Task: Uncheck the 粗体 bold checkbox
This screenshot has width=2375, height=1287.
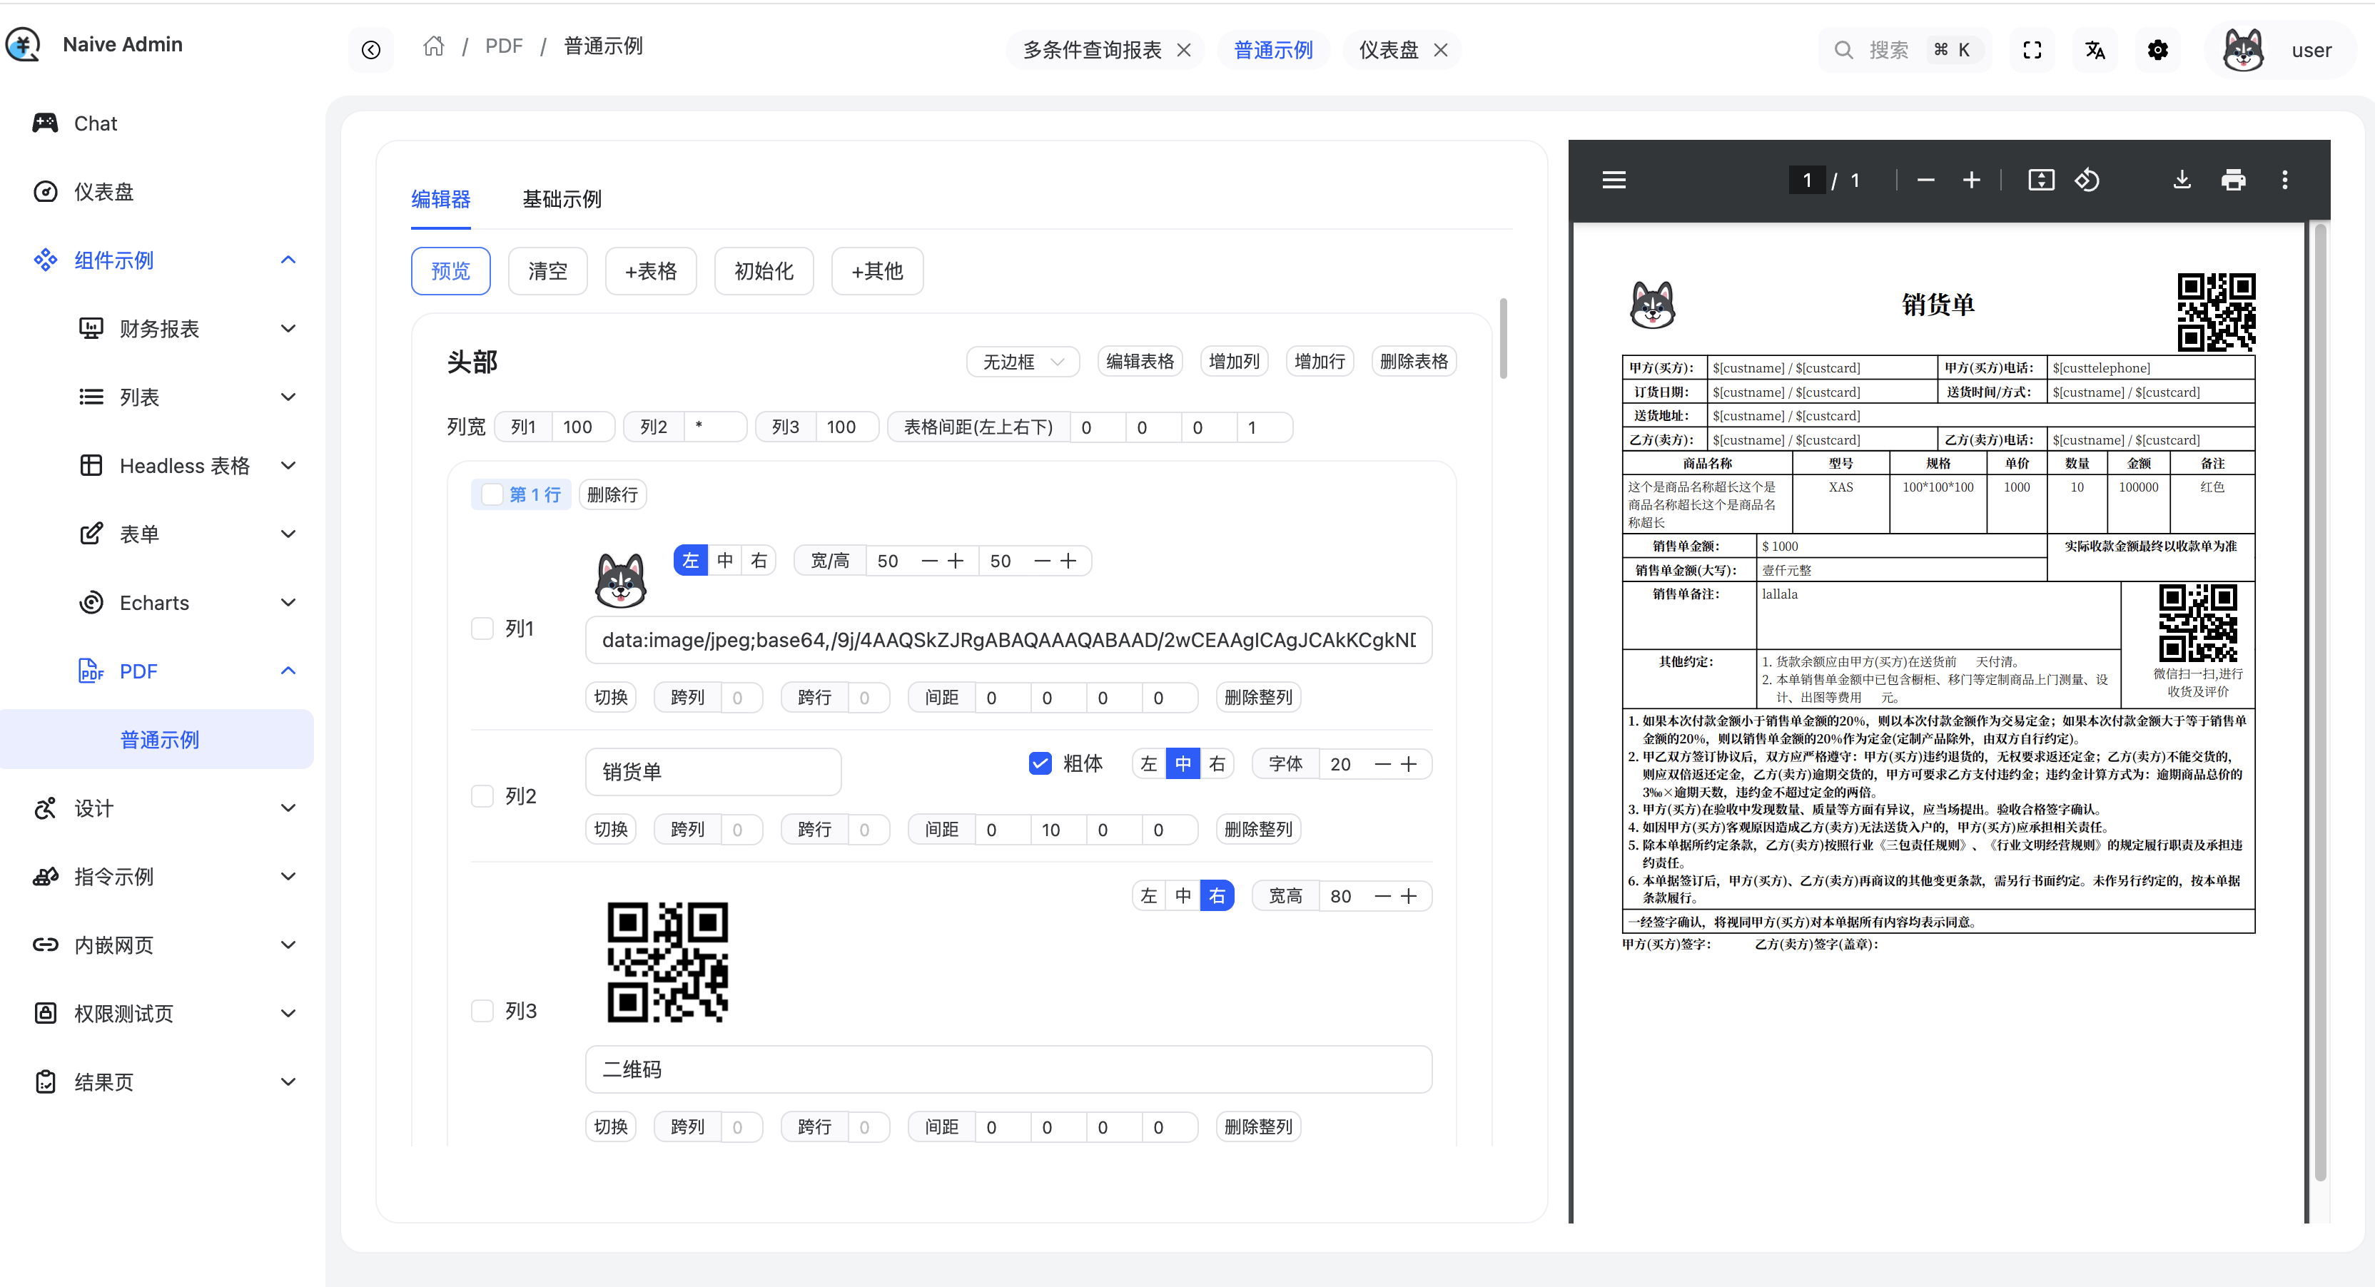Action: 1040,763
